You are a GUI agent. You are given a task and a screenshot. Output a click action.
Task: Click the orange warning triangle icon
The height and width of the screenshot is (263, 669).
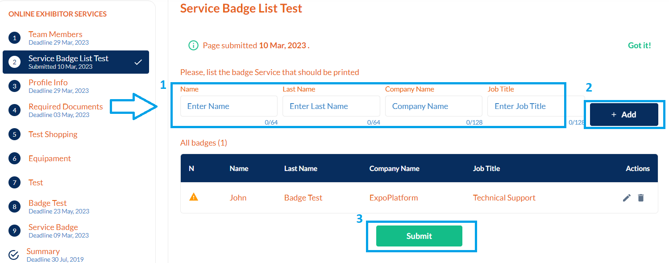point(194,197)
